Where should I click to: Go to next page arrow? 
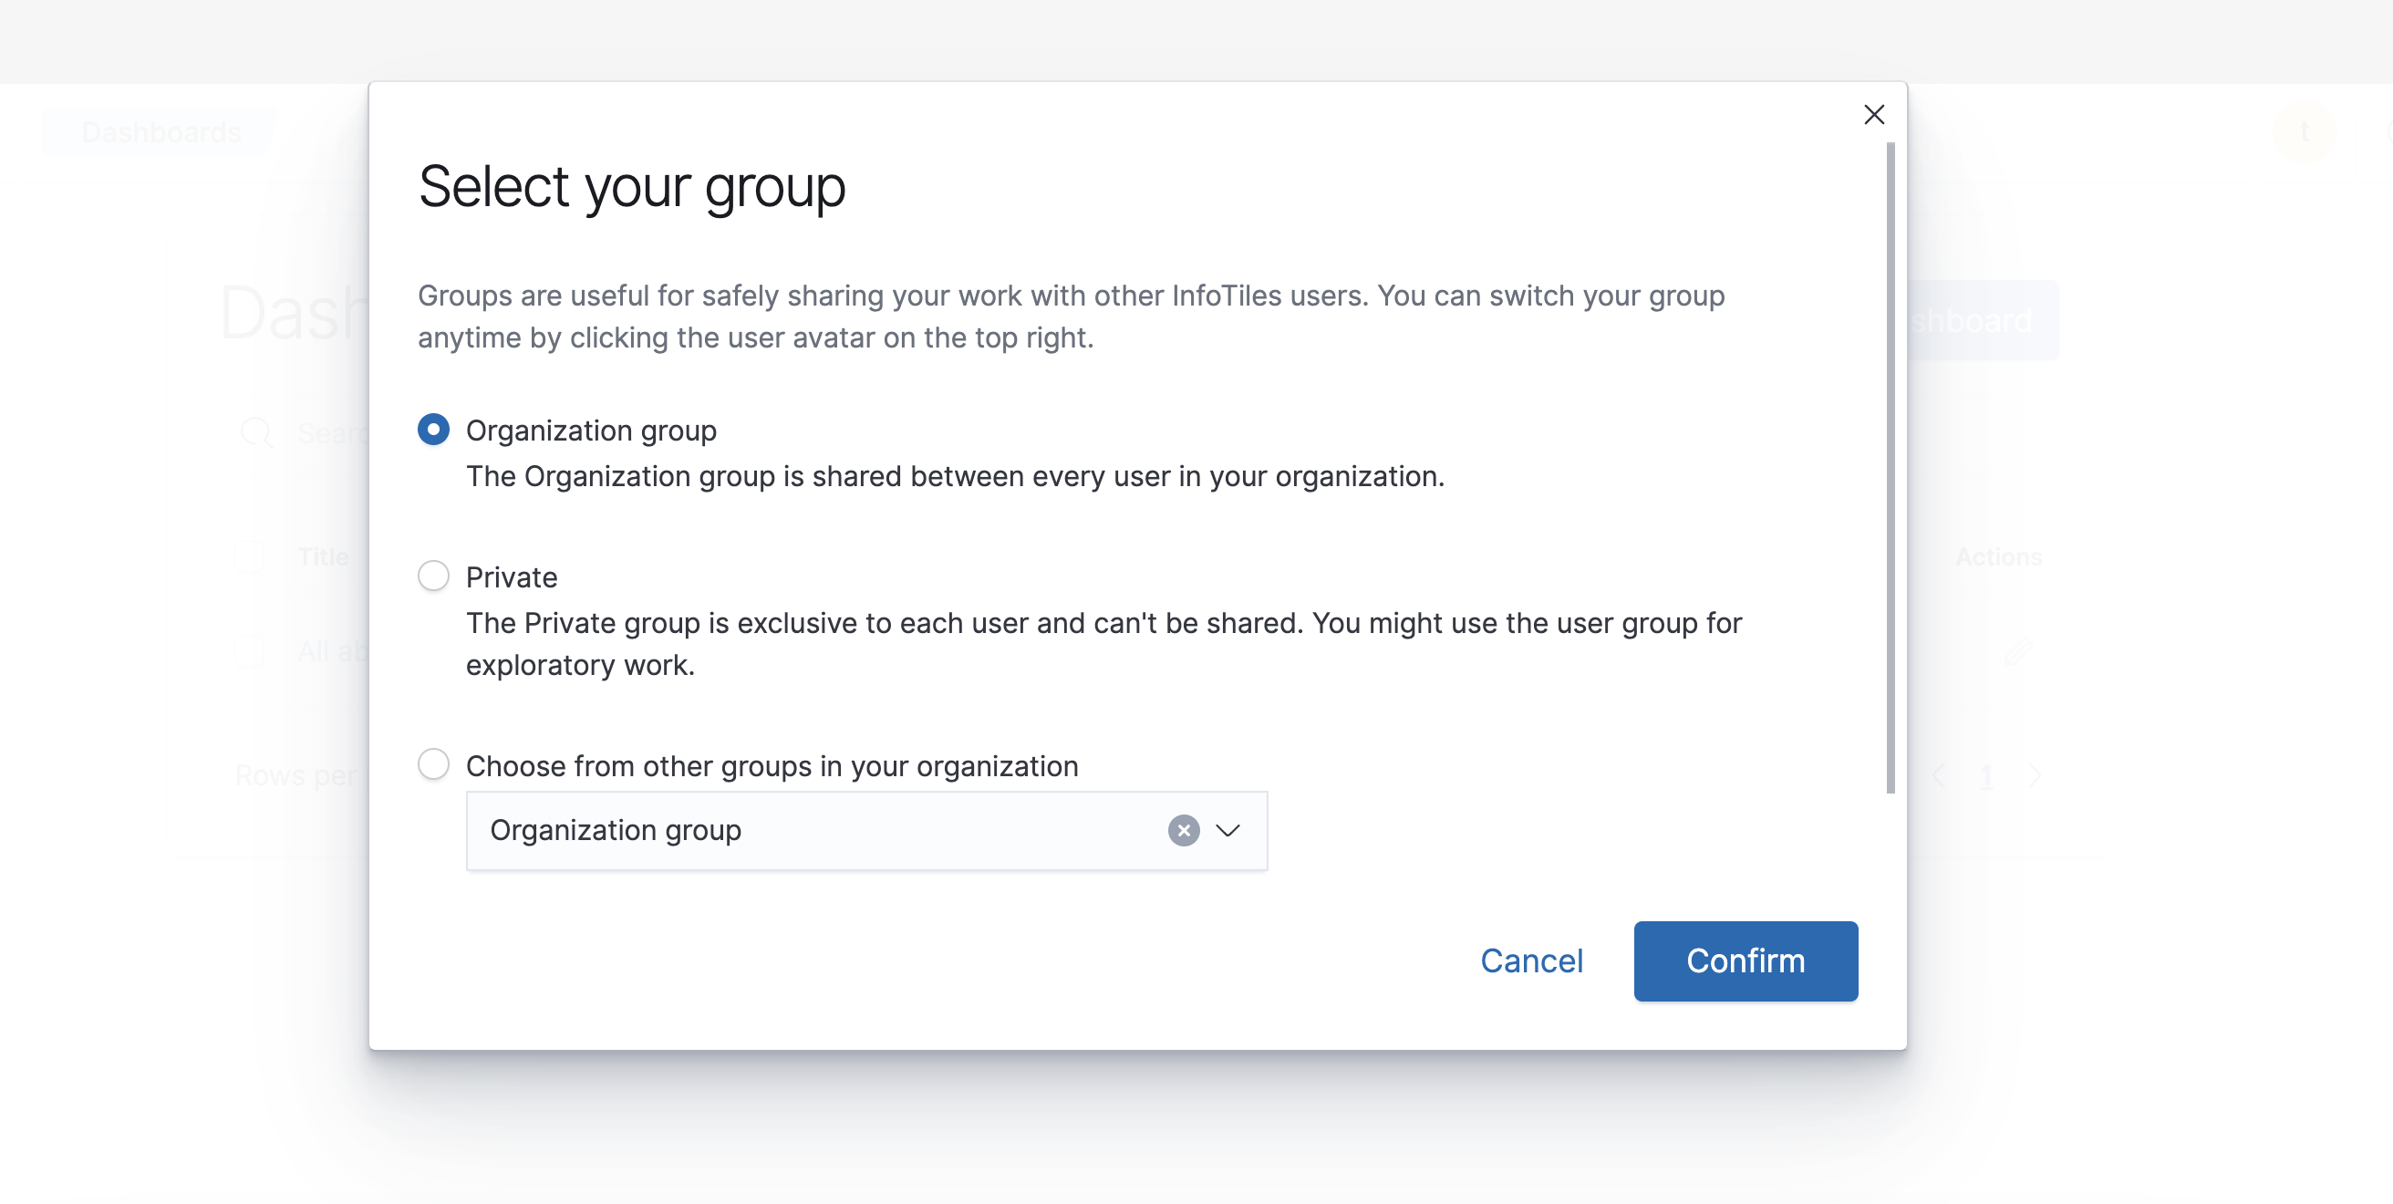(2036, 774)
